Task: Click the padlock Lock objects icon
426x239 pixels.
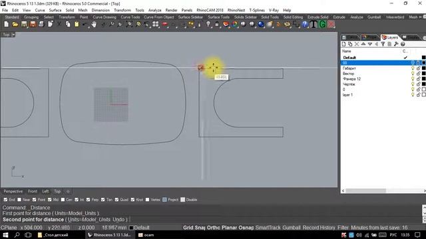Action: (217, 25)
